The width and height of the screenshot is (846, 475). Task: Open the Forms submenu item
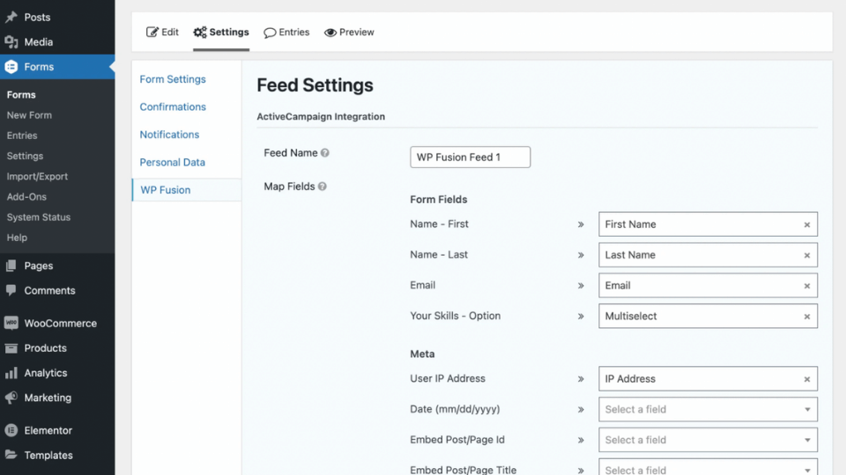[21, 95]
